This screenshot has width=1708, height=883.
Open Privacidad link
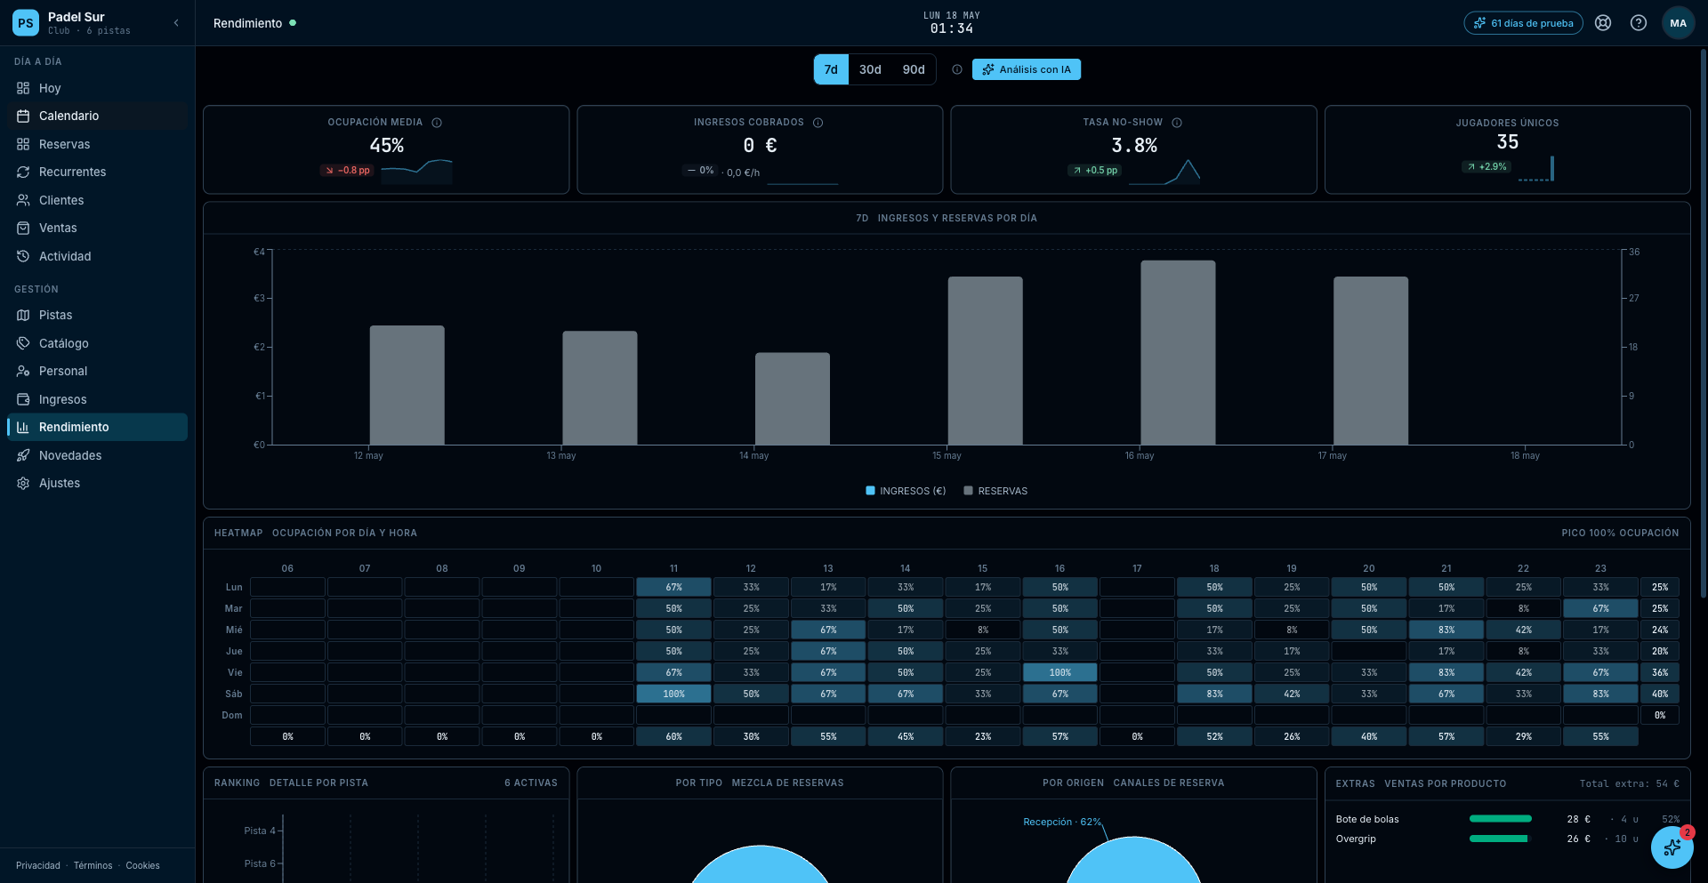(x=38, y=865)
